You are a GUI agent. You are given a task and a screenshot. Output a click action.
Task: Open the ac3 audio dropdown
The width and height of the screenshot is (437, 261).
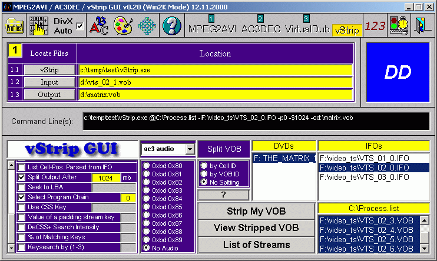pyautogui.click(x=190, y=149)
